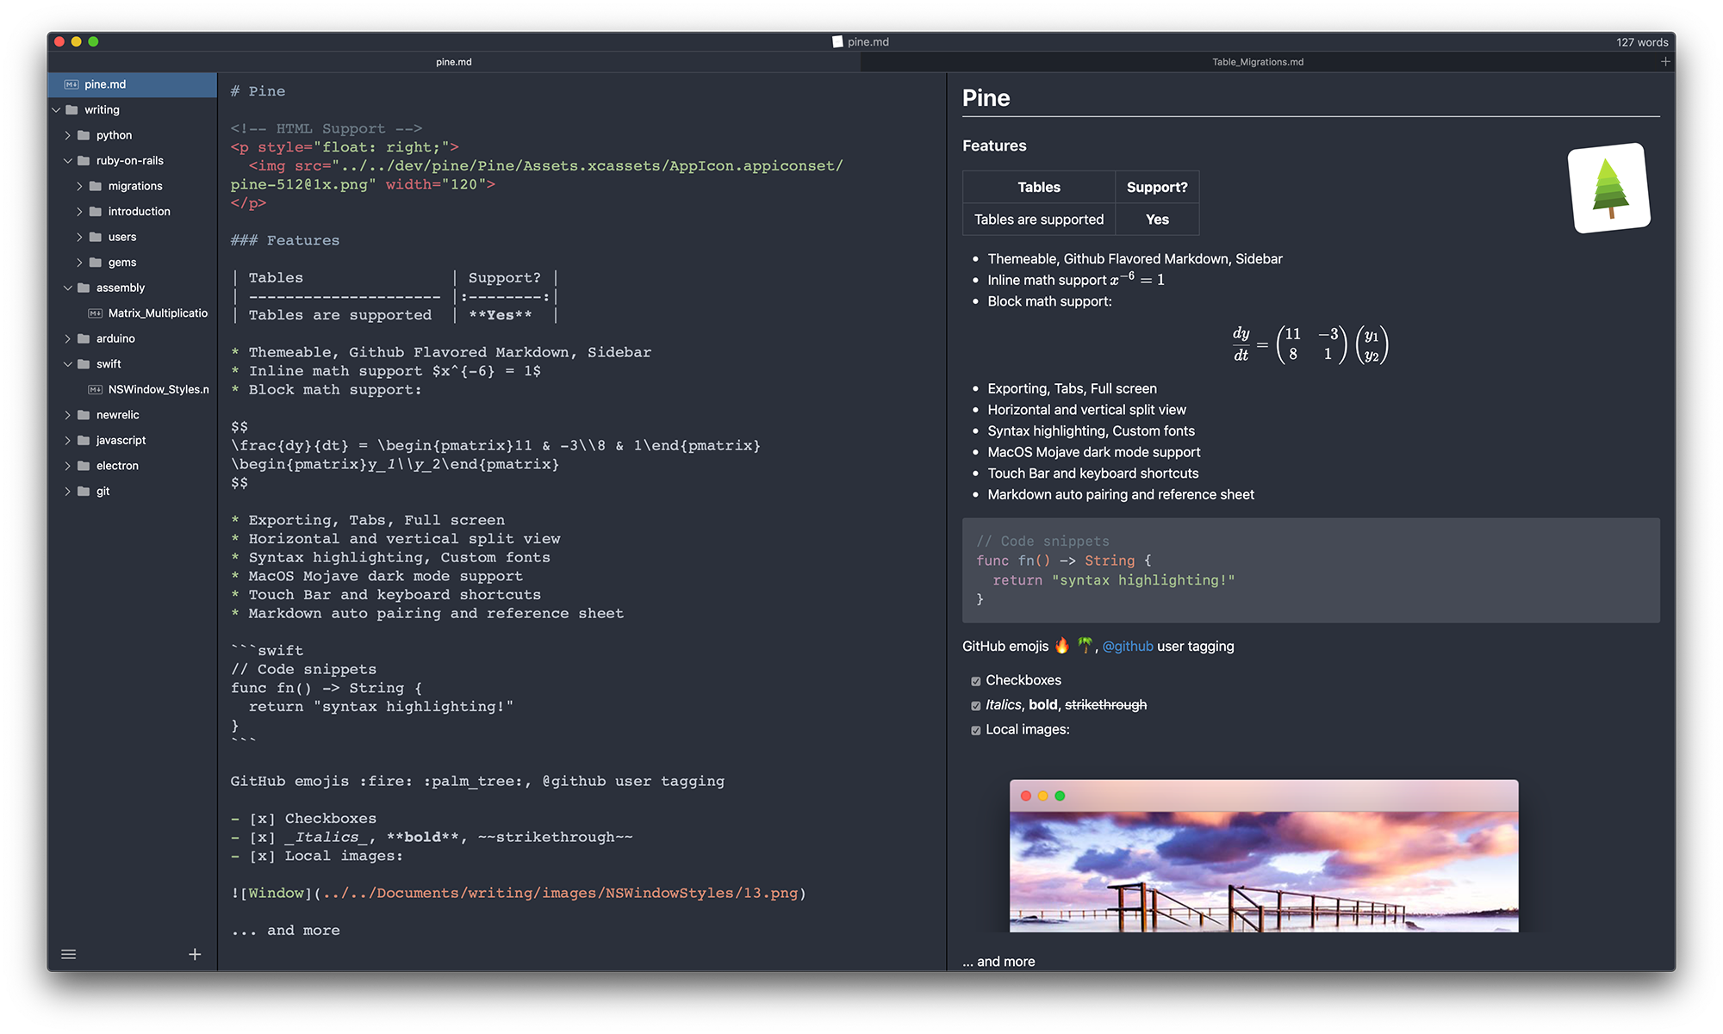Viewport: 1723px width, 1034px height.
Task: Uncheck the Italics, bold, strikethrough checkbox
Action: click(x=976, y=706)
